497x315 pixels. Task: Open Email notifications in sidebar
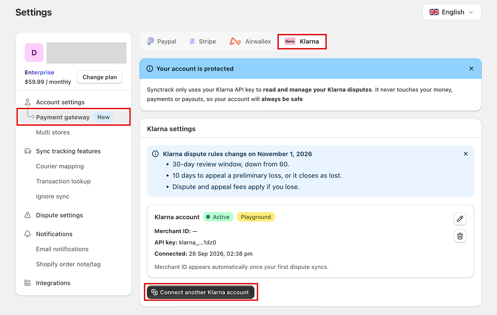click(62, 249)
